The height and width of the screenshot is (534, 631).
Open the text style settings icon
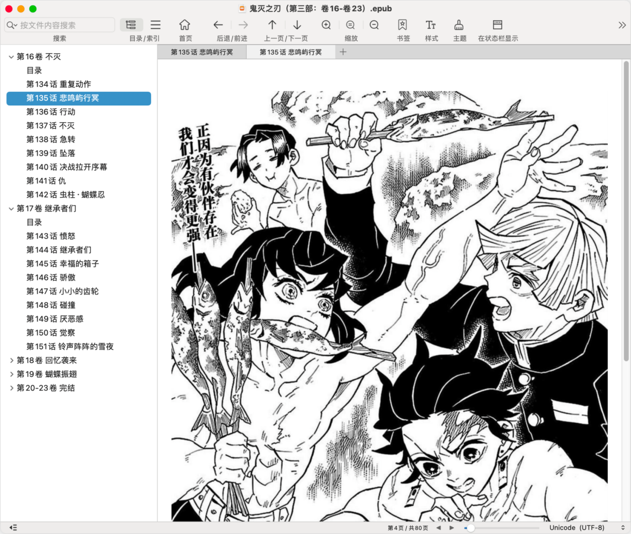click(x=431, y=25)
